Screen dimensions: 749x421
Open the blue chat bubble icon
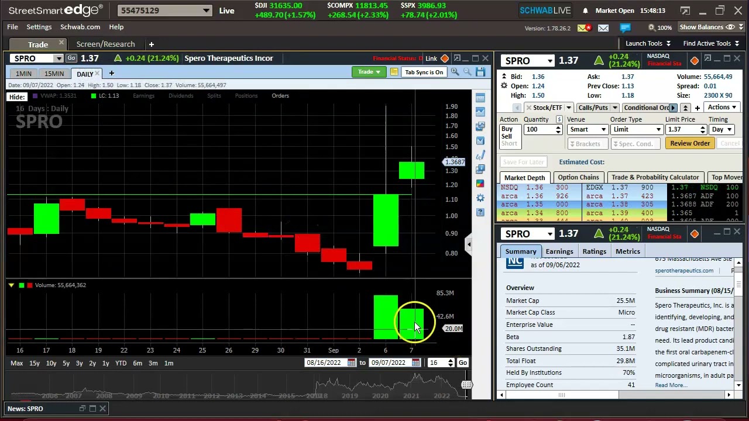click(x=625, y=27)
